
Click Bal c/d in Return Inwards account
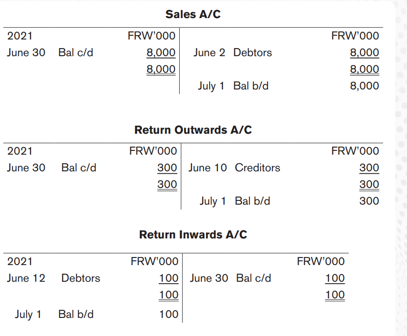click(253, 278)
